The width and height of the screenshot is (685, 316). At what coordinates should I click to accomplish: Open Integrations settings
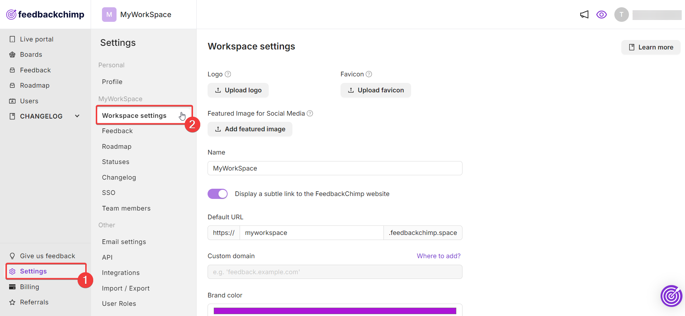(x=121, y=273)
